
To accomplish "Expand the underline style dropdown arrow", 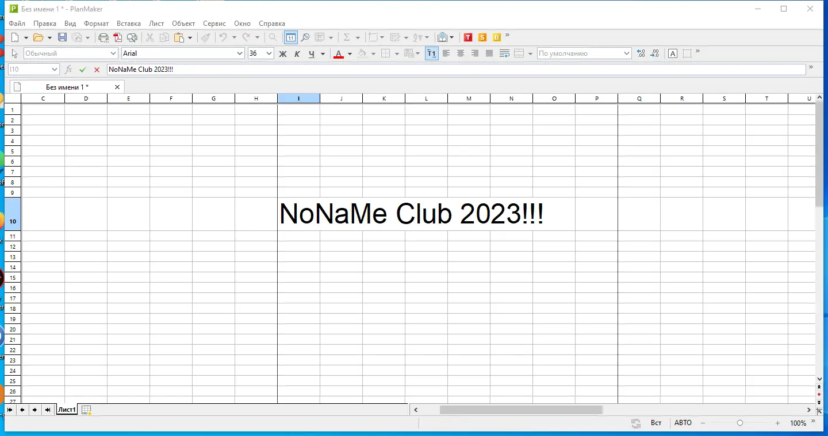I will 323,54.
